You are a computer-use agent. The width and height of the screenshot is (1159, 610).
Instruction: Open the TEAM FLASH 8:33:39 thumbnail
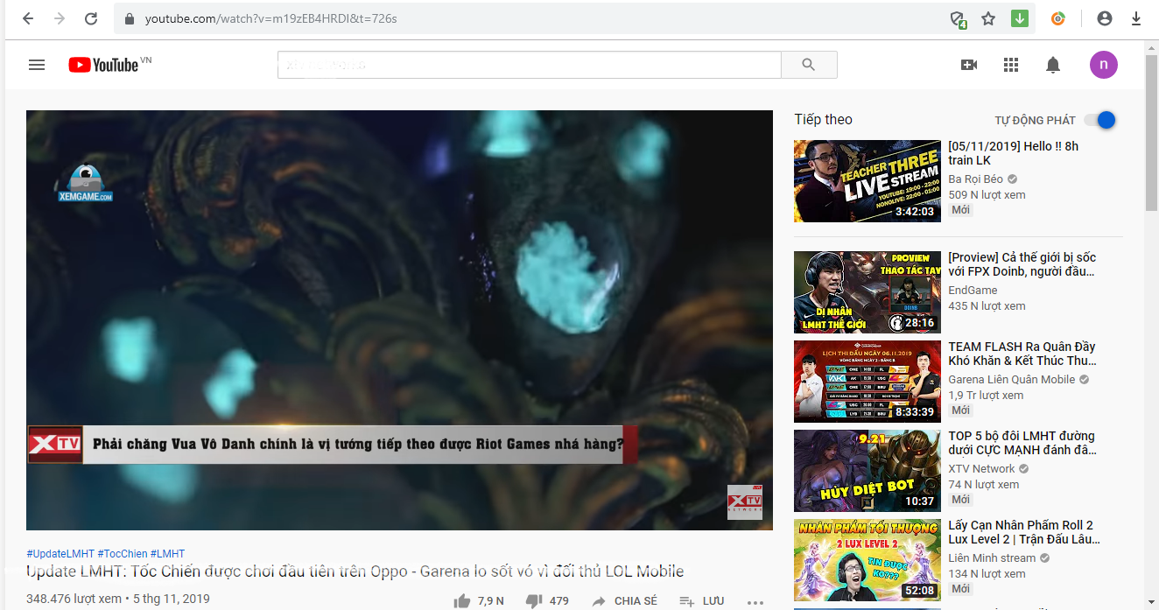(x=867, y=382)
